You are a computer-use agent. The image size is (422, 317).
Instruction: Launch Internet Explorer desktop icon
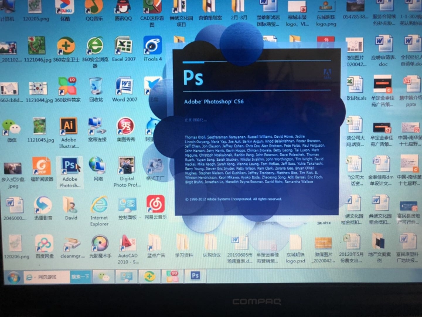point(99,211)
